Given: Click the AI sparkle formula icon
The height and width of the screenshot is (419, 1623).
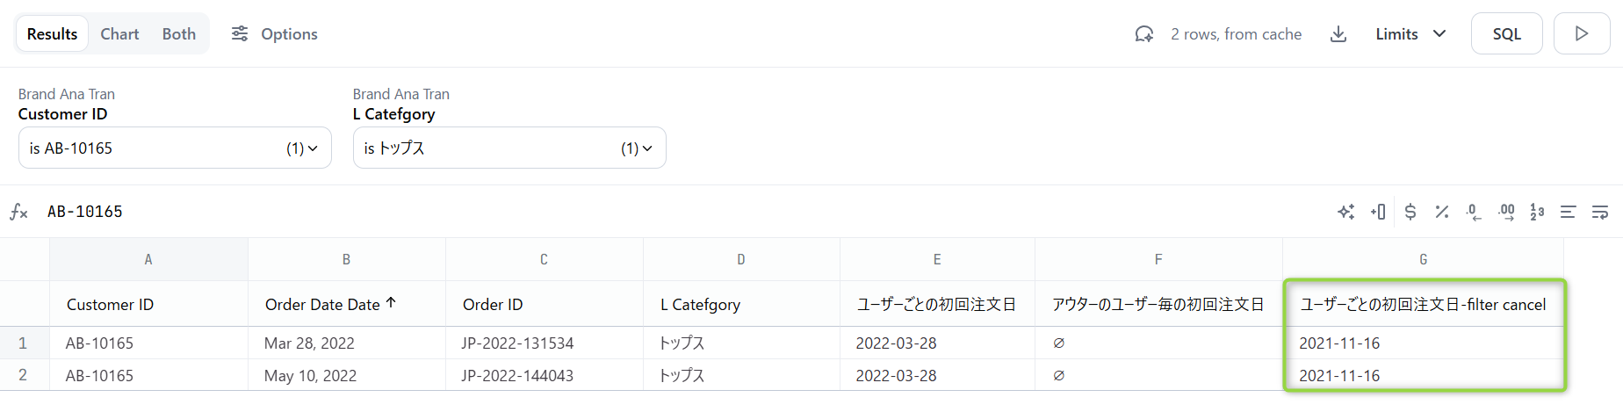Looking at the screenshot, I should (x=1345, y=212).
